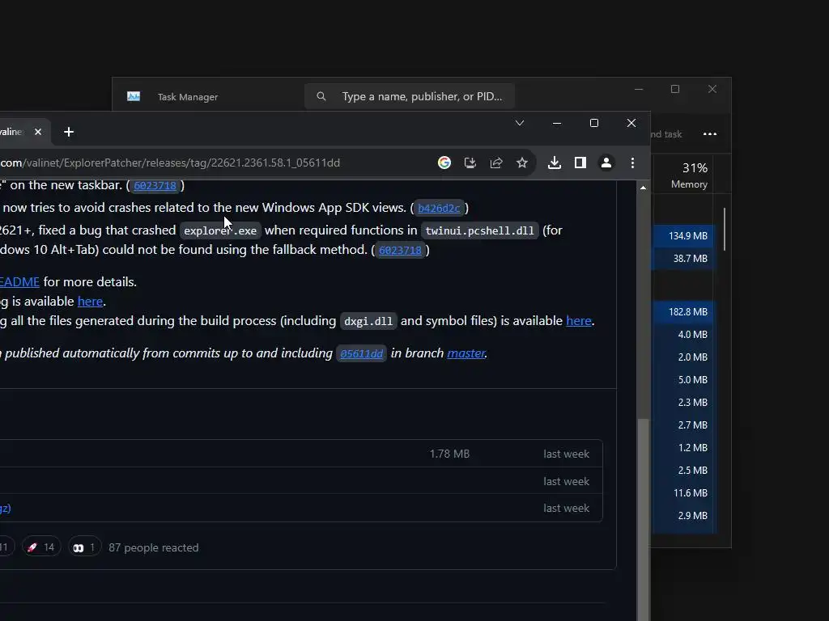Image resolution: width=829 pixels, height=621 pixels.
Task: Click the 5.0 MB memory cell in Task Manager
Action: 683,380
